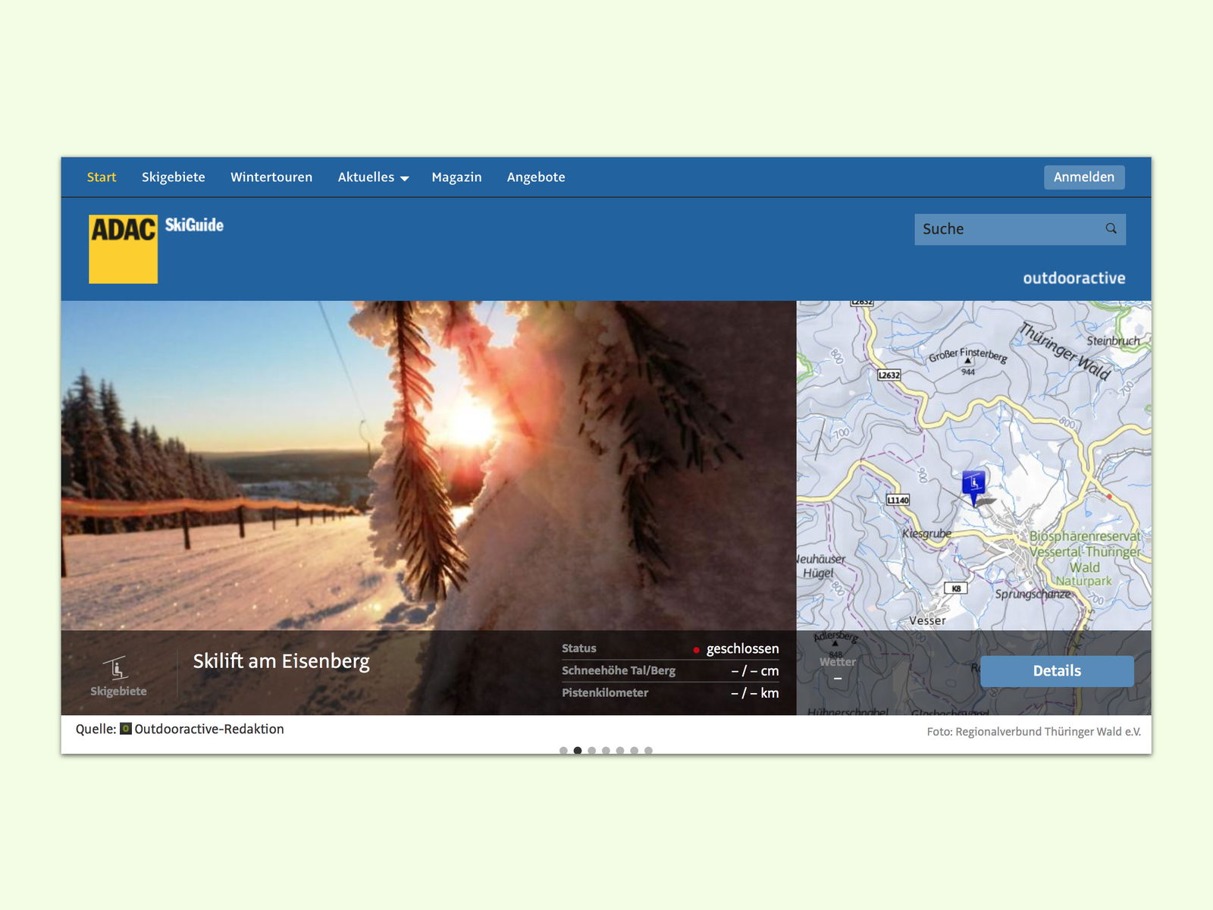Select the sixth slideshow dot
The image size is (1213, 910).
coord(635,751)
